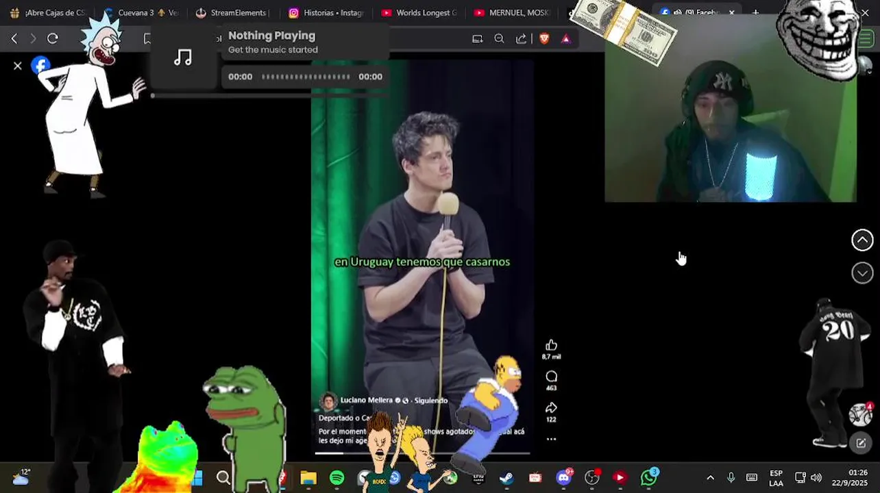Click the Nothing Playing title text
This screenshot has width=880, height=493.
coord(272,36)
